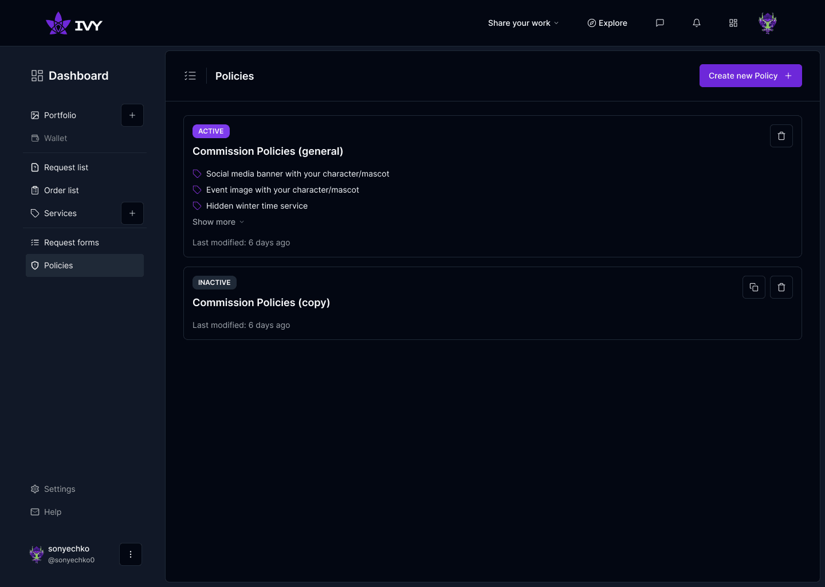Open Order list in the sidebar
825x587 pixels.
85,190
